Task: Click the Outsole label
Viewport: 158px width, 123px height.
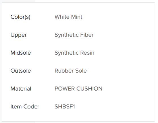Action: tap(20, 71)
